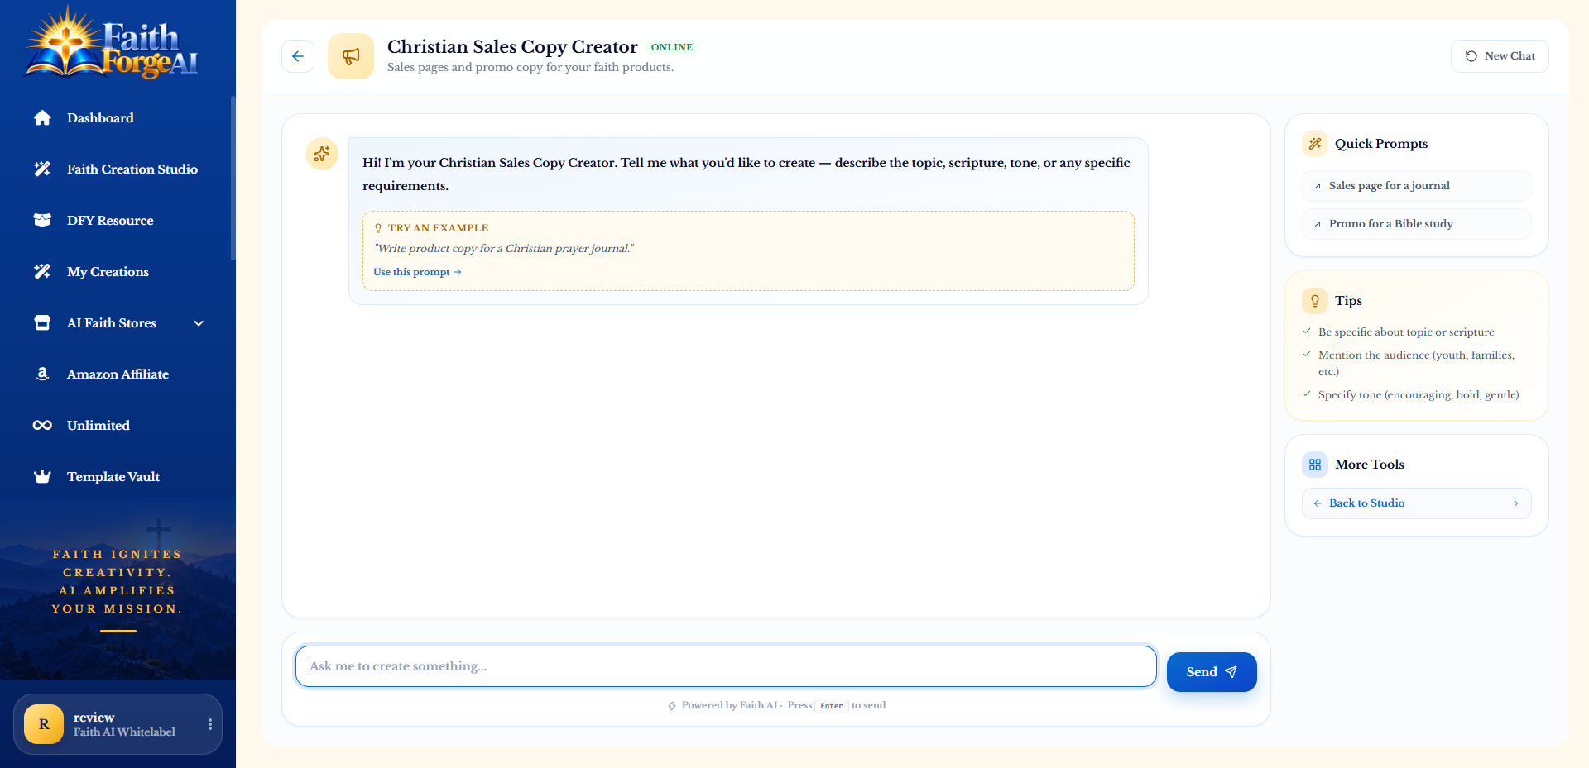1589x768 pixels.
Task: Click the My Creations wand icon
Action: [42, 272]
